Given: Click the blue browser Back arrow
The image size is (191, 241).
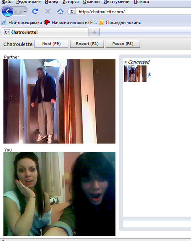Looking at the screenshot, I should click(x=8, y=12).
